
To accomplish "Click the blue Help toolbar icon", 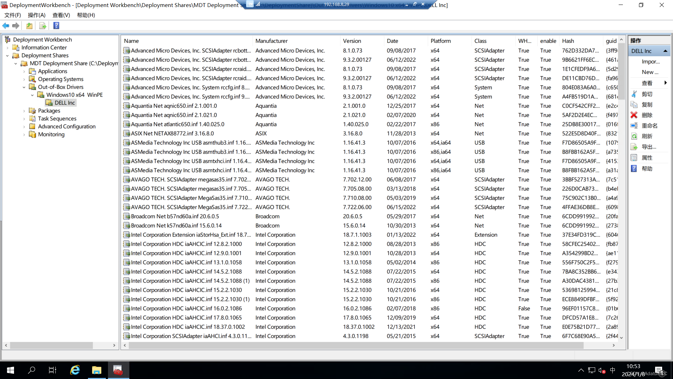I will pos(56,26).
